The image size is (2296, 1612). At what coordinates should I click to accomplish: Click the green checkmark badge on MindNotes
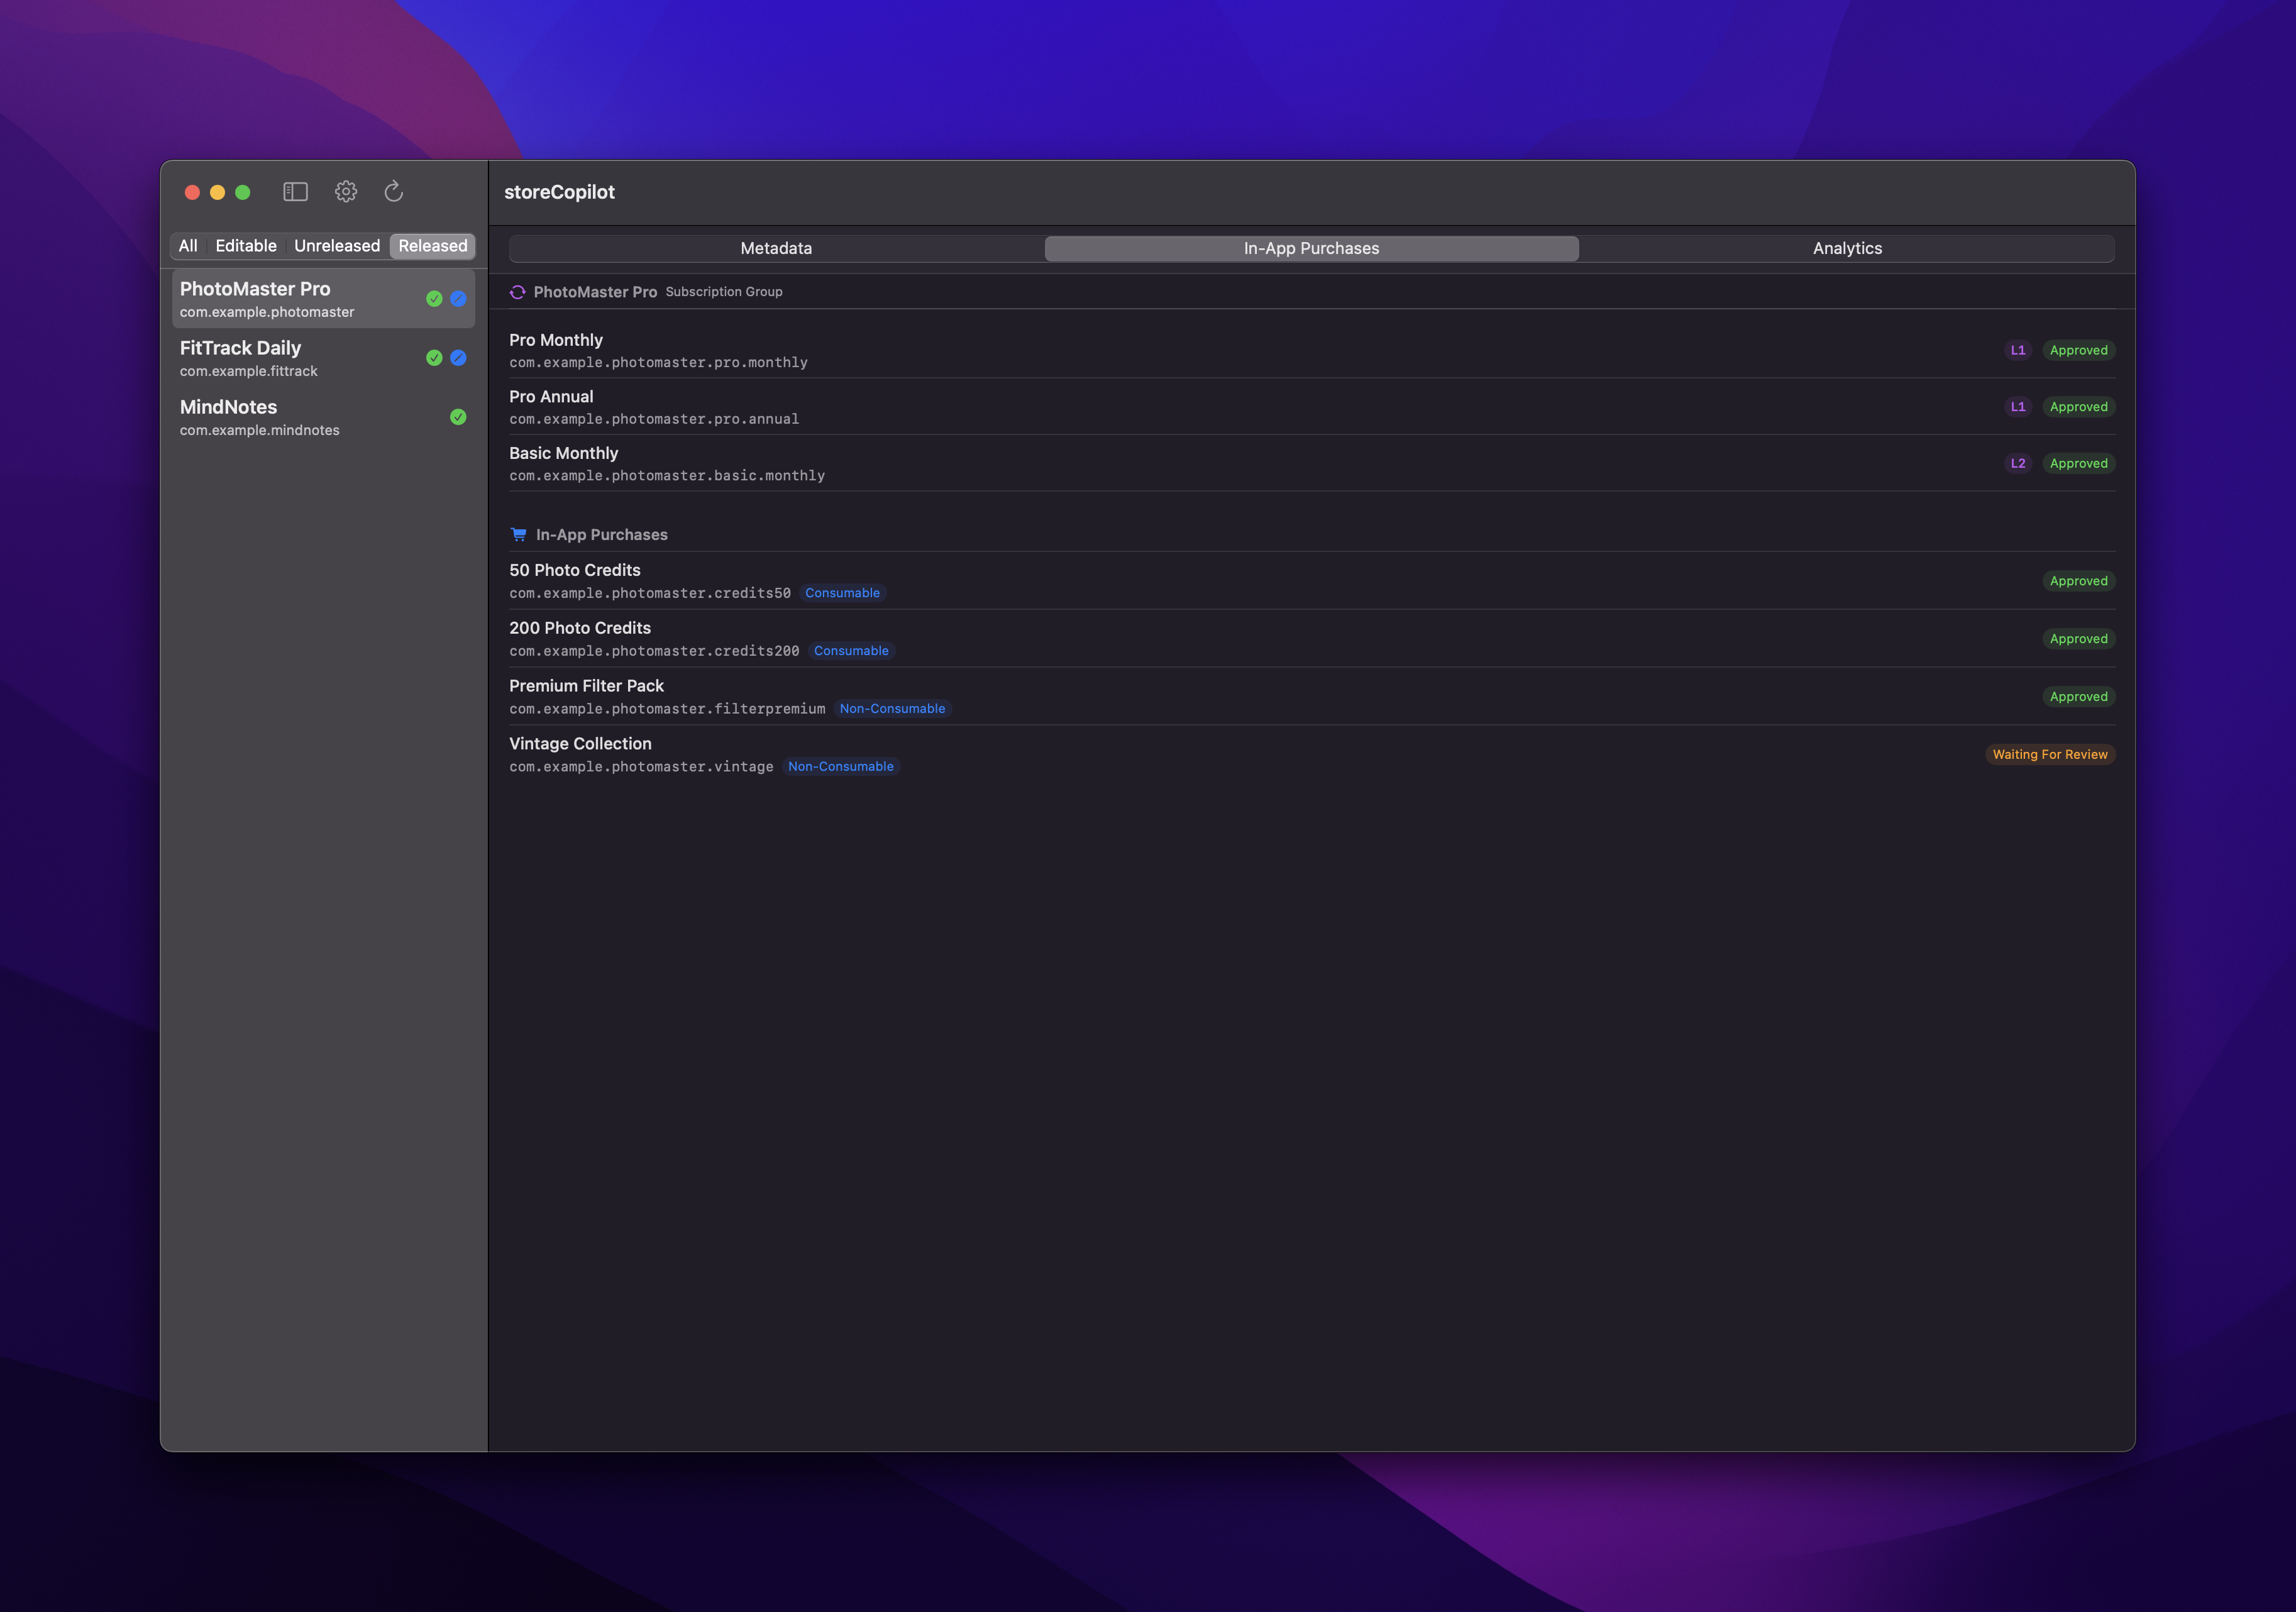[x=459, y=417]
